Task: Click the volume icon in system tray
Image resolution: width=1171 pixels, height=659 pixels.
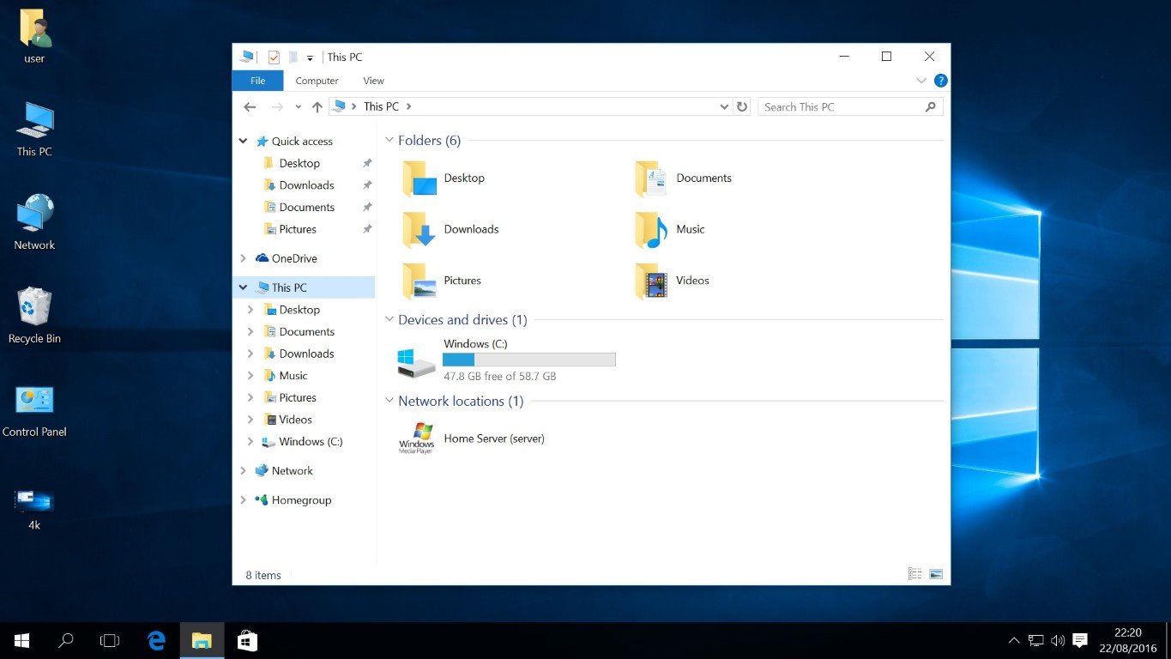Action: (1058, 640)
